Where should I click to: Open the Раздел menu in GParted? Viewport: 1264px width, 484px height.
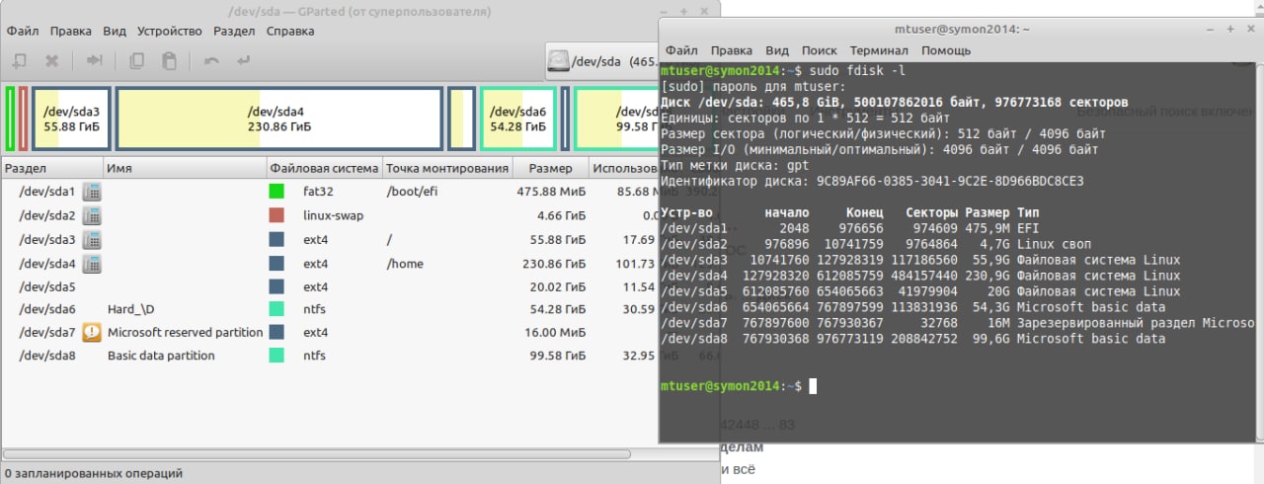point(234,31)
